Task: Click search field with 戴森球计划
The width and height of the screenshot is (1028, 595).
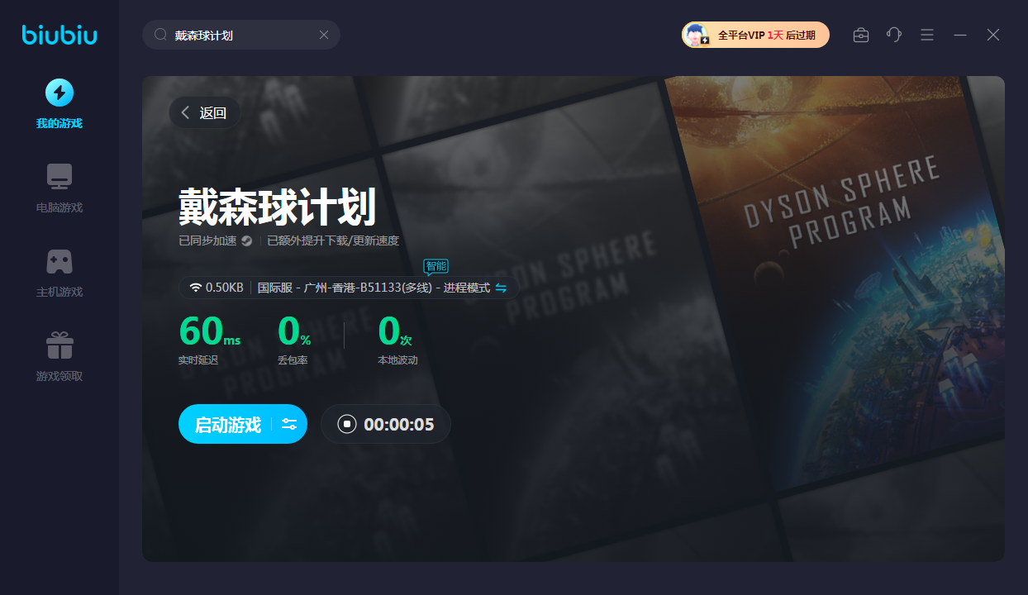Action: pyautogui.click(x=241, y=35)
